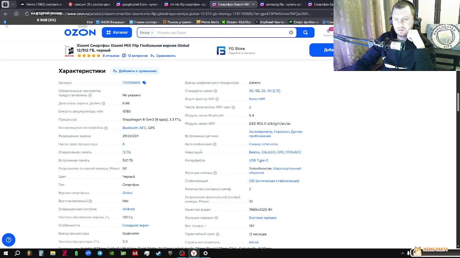Open Stream - Kick Dashboard bookmark
This screenshot has height=258, width=460.
(236, 22)
